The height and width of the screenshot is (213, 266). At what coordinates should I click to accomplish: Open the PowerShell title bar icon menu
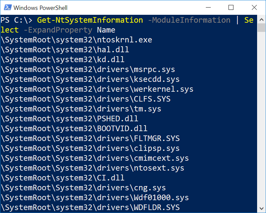click(x=8, y=8)
